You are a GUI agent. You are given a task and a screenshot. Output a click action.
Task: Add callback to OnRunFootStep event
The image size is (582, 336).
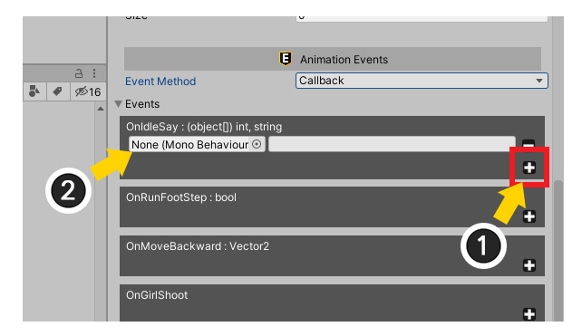click(529, 216)
